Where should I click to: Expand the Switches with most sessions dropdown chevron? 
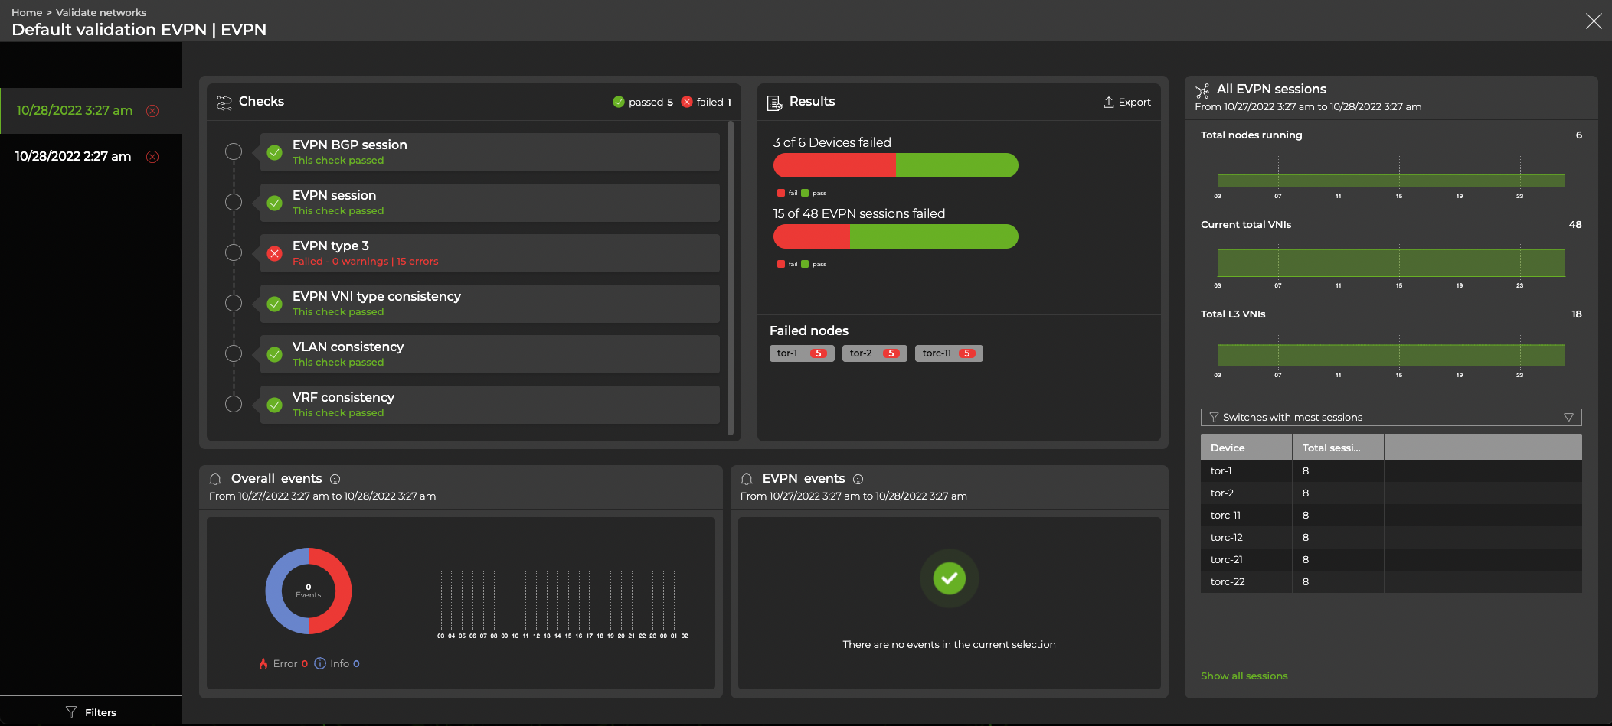(1568, 417)
